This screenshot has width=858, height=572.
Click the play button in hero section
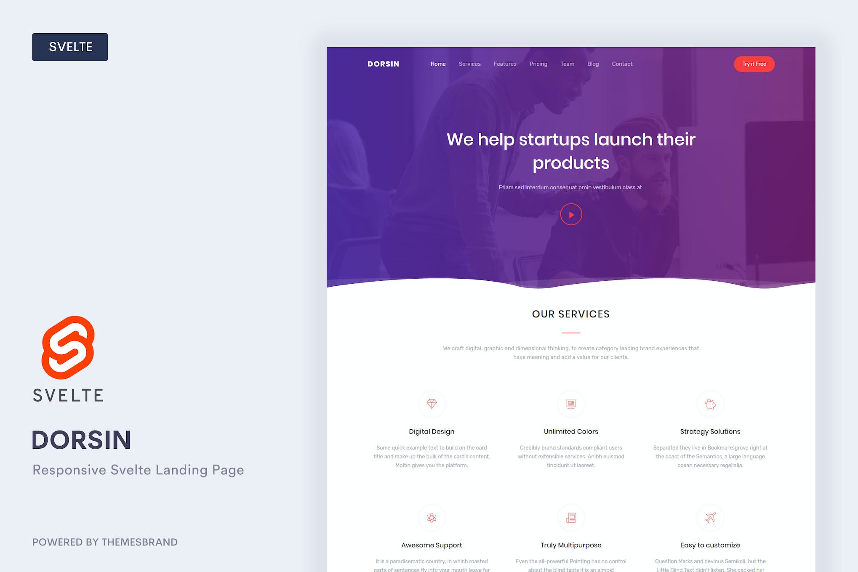point(571,215)
